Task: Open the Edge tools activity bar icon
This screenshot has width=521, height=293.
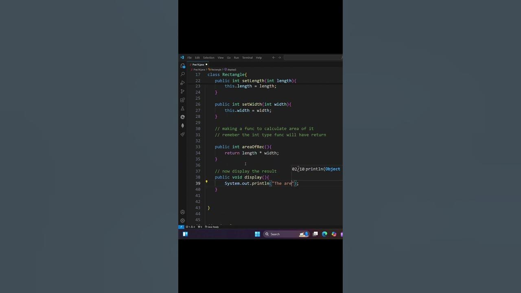Action: pyautogui.click(x=182, y=117)
